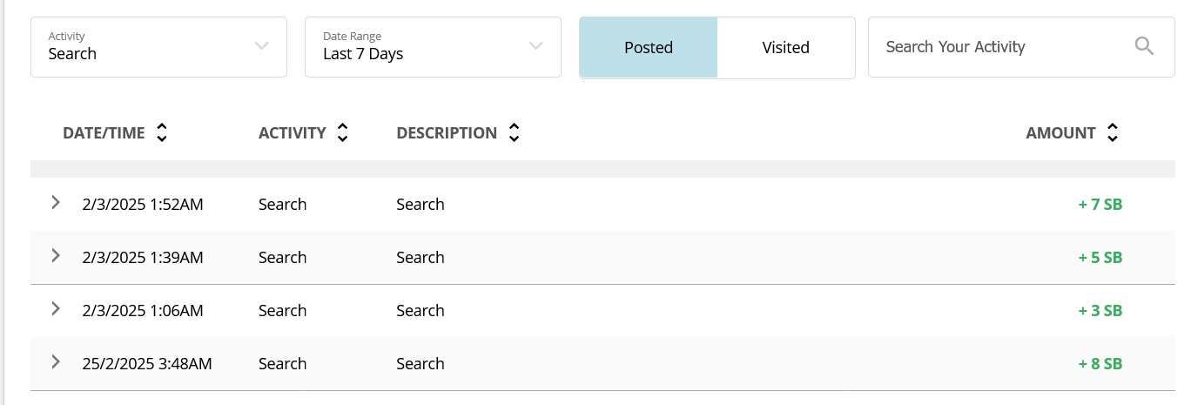Sort by Date/Time column arrows
Viewport: 1191px width, 405px height.
(x=161, y=133)
